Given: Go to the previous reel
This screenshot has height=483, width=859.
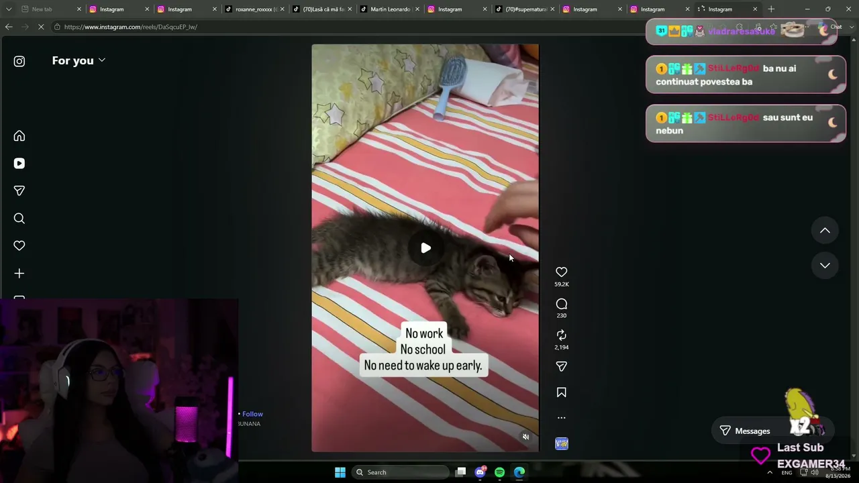Looking at the screenshot, I should tap(825, 231).
